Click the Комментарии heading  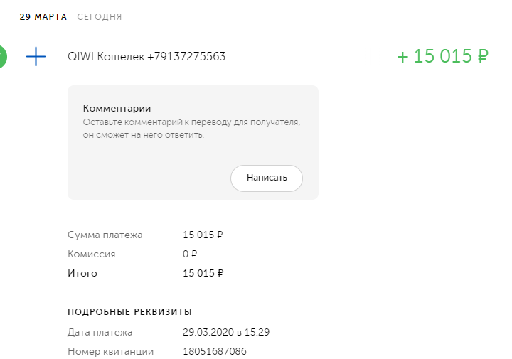[117, 108]
